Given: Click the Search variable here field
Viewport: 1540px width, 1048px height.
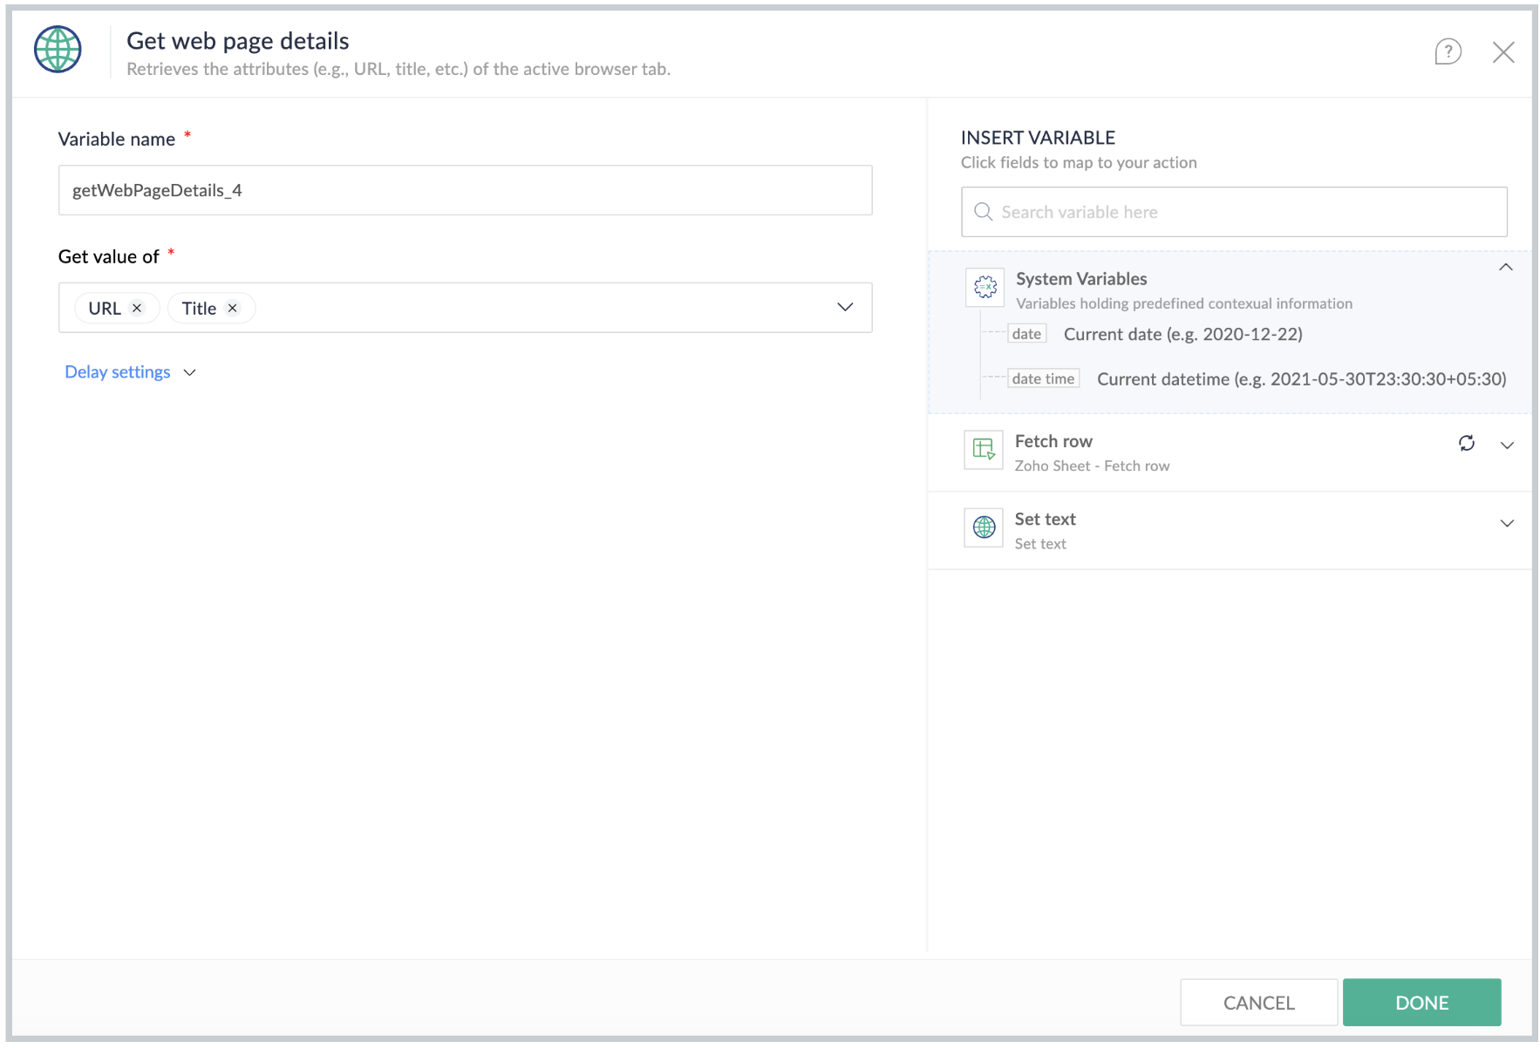Looking at the screenshot, I should pos(1234,212).
